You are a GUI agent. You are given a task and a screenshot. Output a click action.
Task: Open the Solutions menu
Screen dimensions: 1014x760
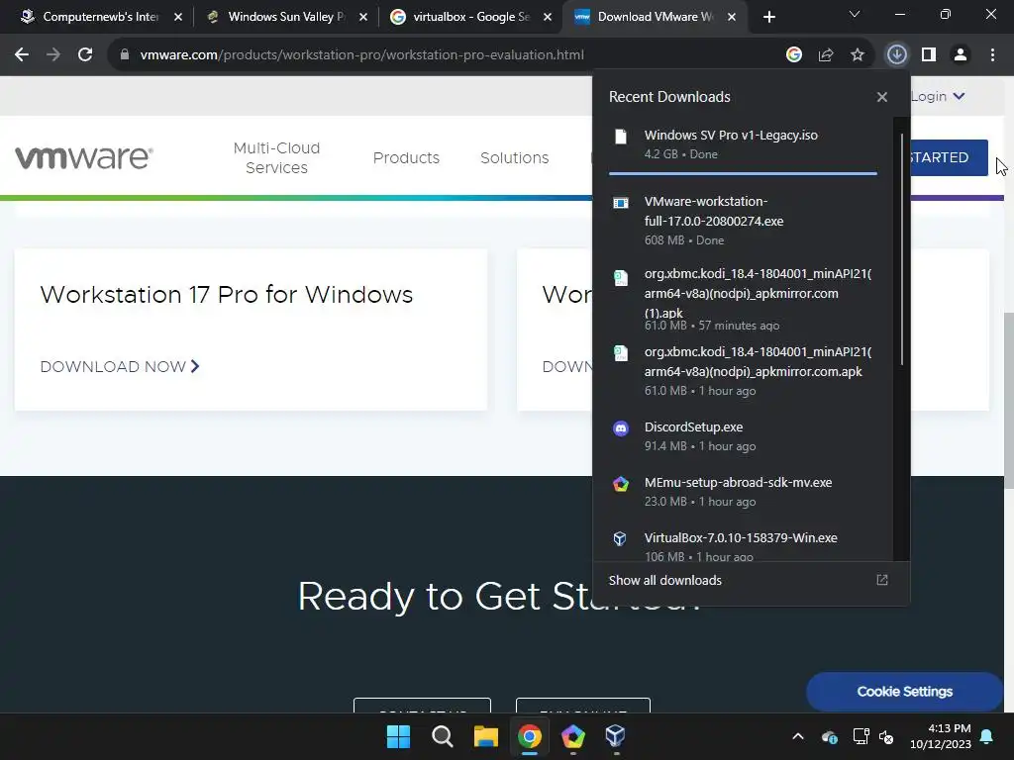click(x=515, y=157)
